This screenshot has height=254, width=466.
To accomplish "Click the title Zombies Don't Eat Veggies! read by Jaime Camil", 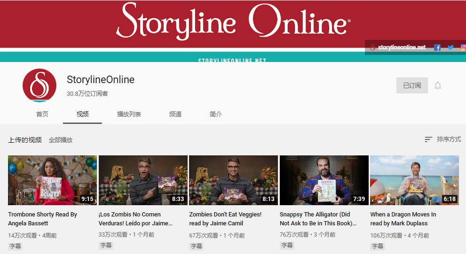I will tap(225, 219).
